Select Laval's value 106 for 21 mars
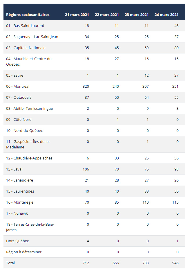Viewport: 185px width, 271px height. pos(86,169)
